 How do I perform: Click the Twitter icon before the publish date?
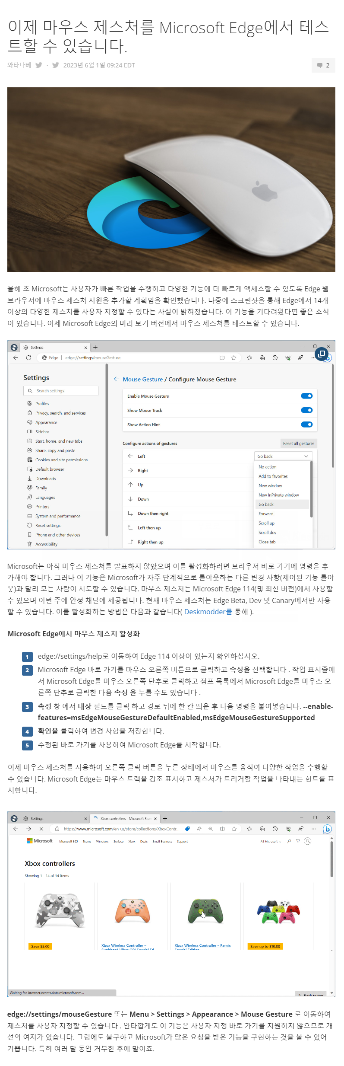pos(56,65)
